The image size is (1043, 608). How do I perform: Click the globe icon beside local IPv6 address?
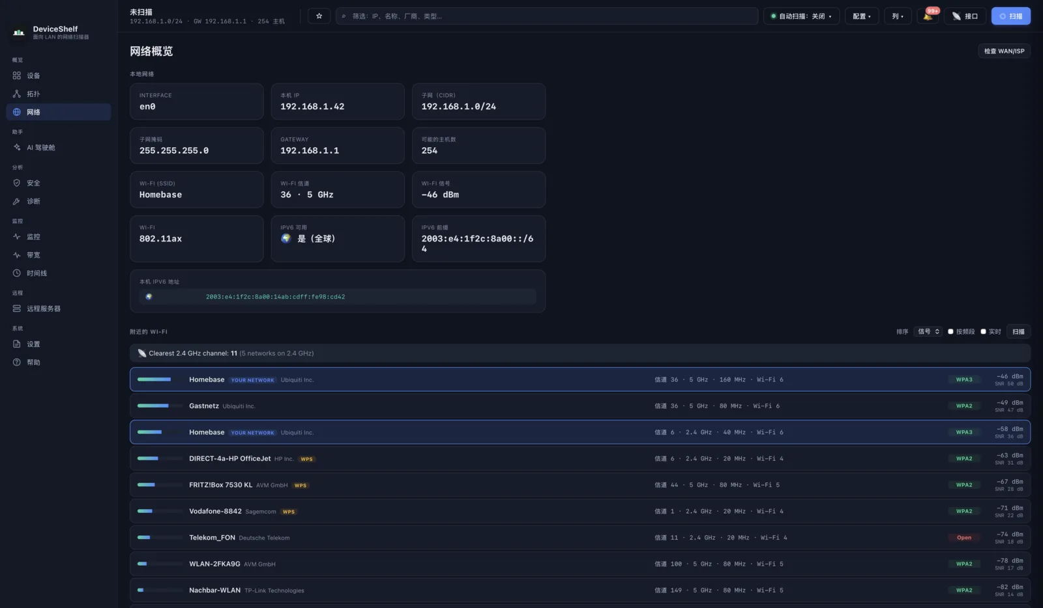[x=149, y=297]
